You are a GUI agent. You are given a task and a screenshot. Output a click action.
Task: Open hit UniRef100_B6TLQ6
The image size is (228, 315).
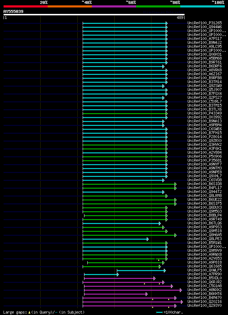click(x=204, y=223)
